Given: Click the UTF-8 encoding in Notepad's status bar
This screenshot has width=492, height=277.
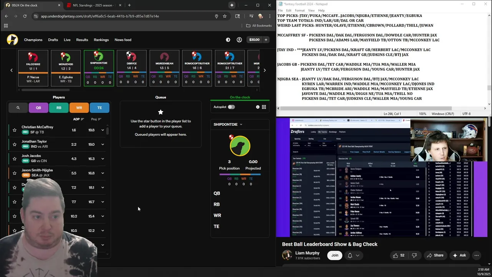Looking at the screenshot, I should click(x=467, y=114).
